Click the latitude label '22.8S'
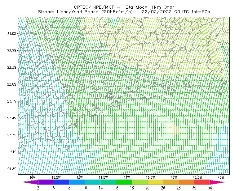This screenshot has width=248, height=191. point(11,84)
